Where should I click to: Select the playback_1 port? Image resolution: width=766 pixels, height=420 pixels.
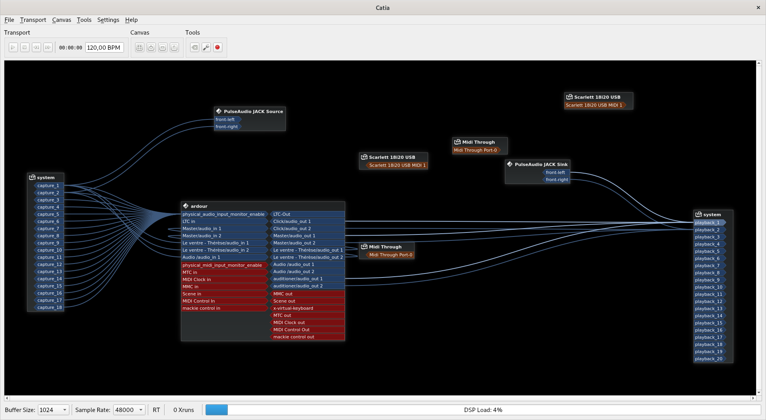click(710, 223)
